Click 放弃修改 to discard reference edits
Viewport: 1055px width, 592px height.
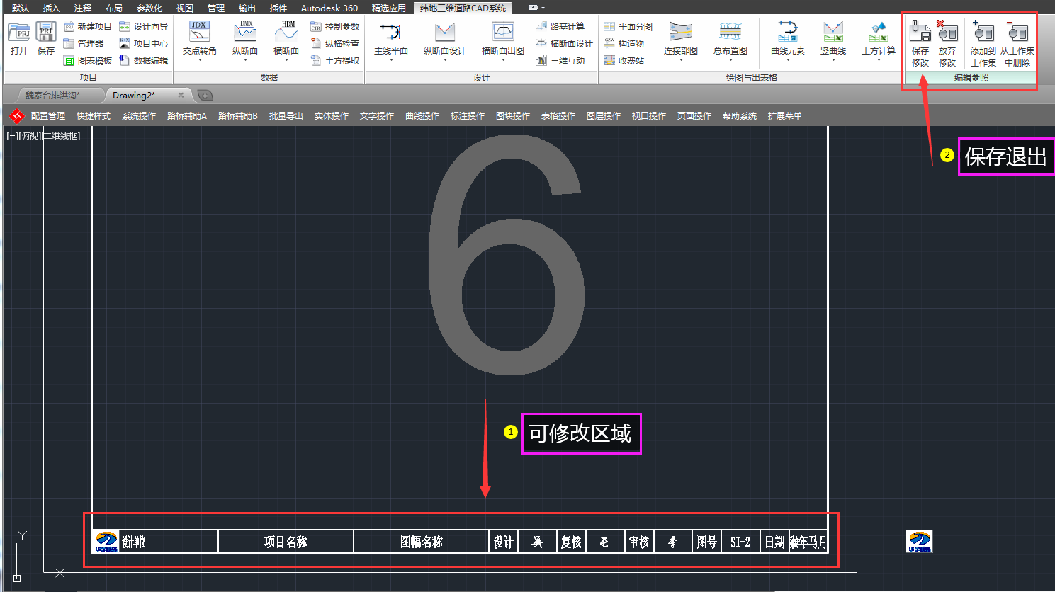[x=947, y=43]
